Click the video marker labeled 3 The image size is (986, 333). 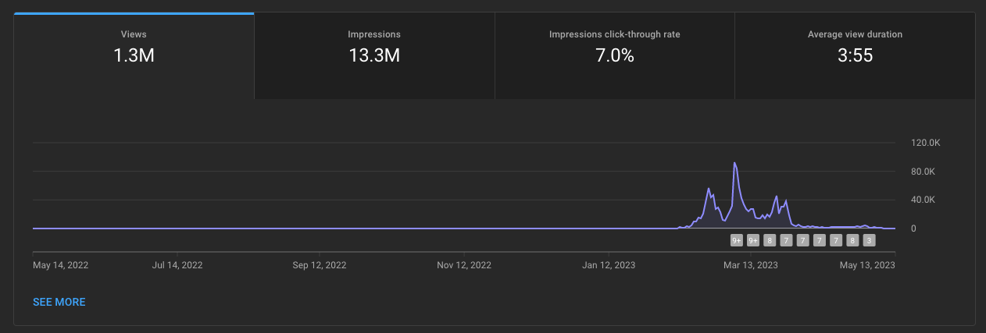[869, 240]
